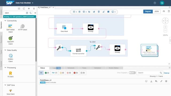The height and width of the screenshot is (96, 171).
Task: Switch to the Validation tab
Action: pos(98,68)
